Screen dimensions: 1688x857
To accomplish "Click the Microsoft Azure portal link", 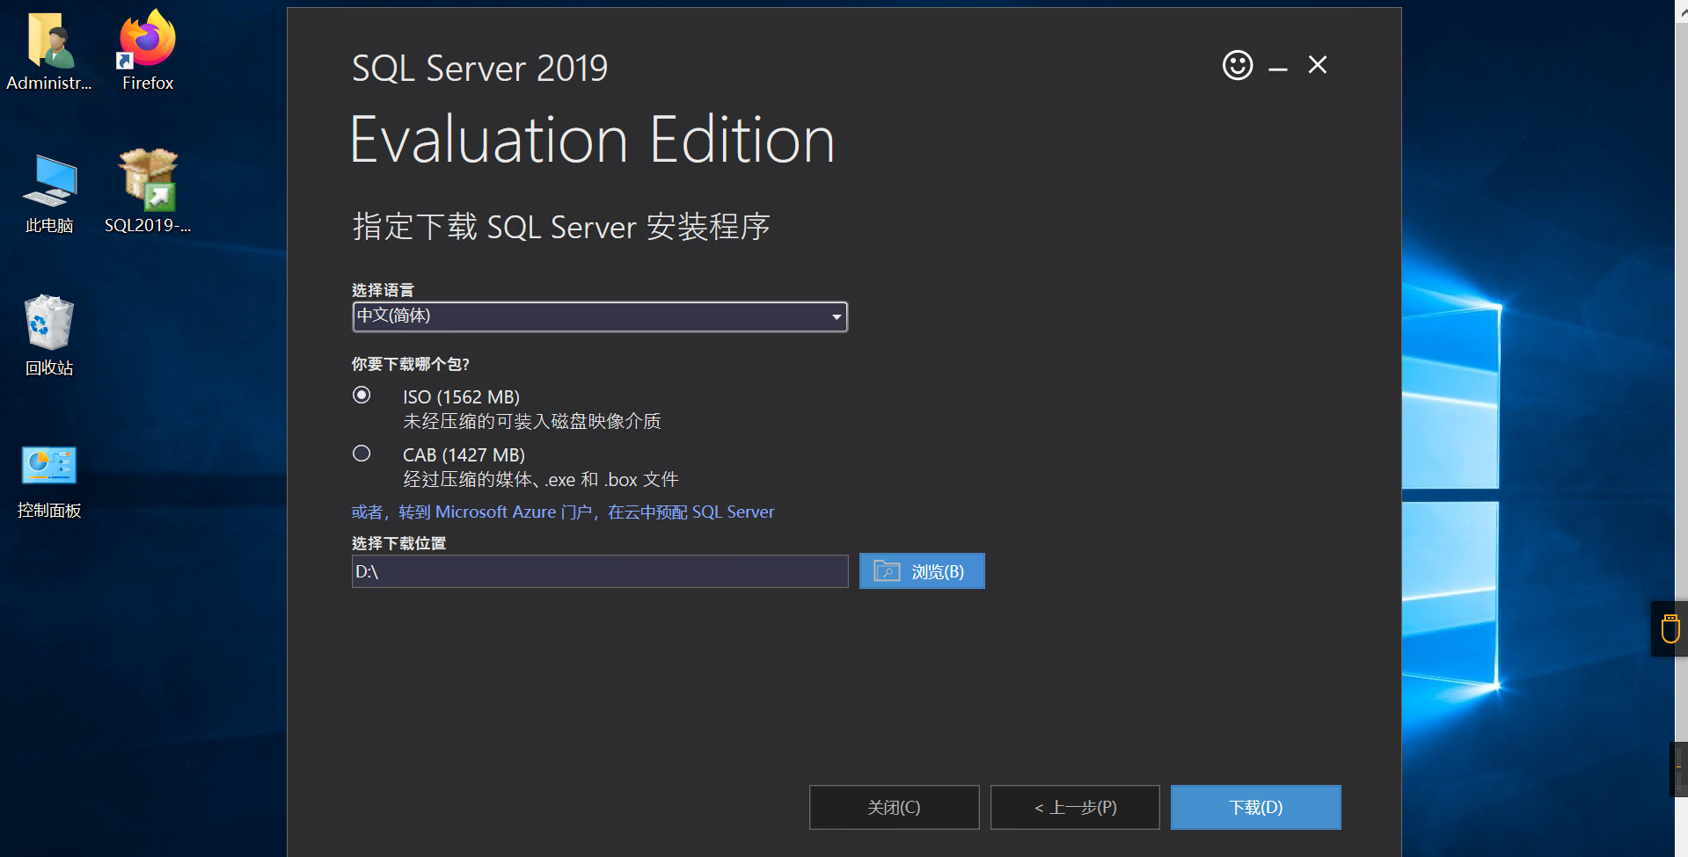I will click(x=563, y=512).
